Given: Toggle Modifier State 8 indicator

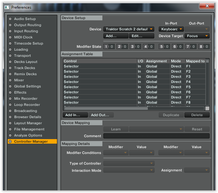Looking at the screenshot, I should 204,47.
